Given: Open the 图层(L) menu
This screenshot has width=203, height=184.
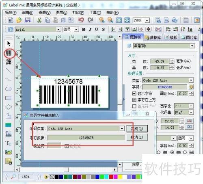Looking at the screenshot, I should [x=61, y=13].
